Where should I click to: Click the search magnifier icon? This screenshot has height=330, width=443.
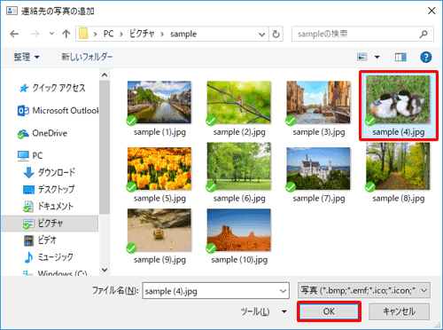point(424,35)
